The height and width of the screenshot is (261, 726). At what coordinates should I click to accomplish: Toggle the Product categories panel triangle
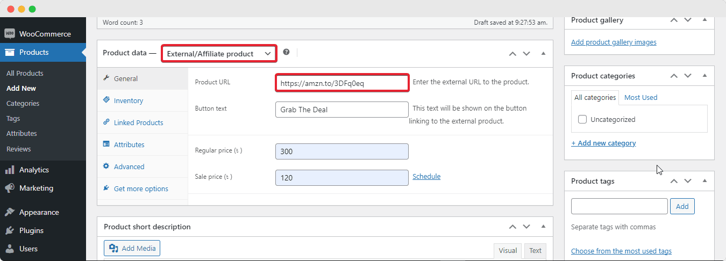704,76
